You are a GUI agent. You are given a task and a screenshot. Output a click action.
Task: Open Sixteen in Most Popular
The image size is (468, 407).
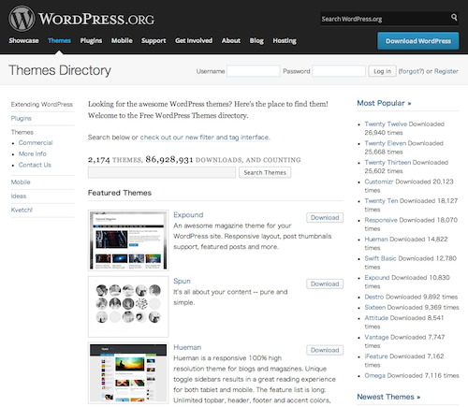[375, 307]
